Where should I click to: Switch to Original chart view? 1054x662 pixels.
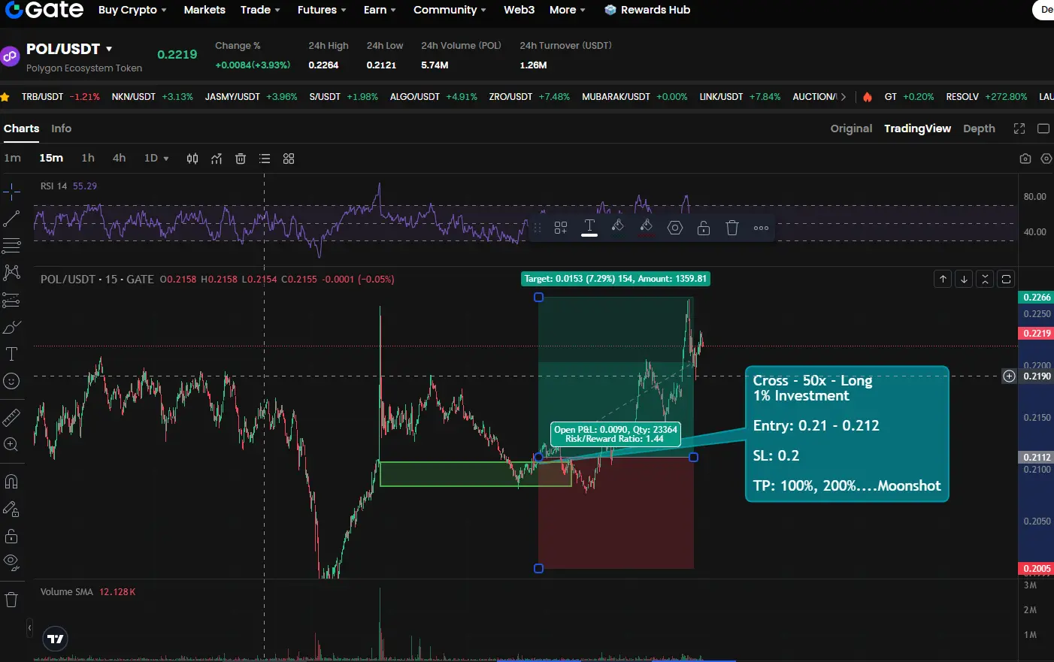(851, 128)
